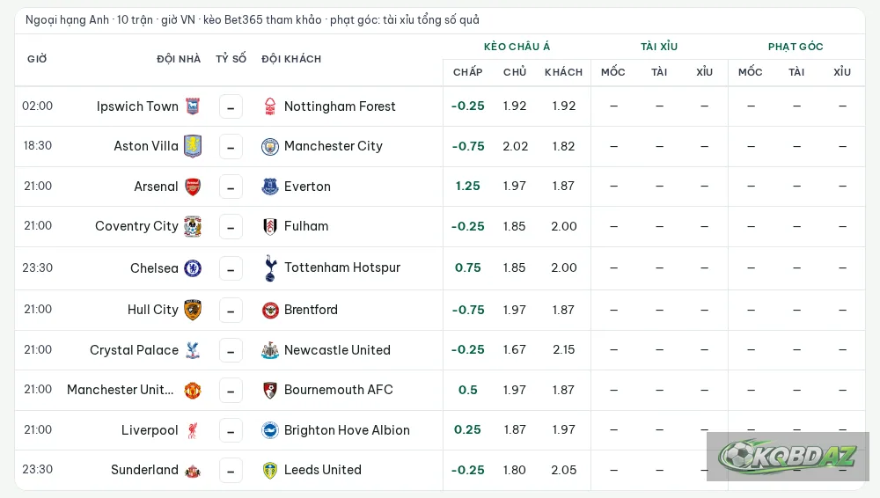The image size is (880, 498).
Task: Click the Newcastle United club crest
Action: 270,350
